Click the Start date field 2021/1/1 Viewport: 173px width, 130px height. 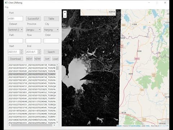coord(14,52)
